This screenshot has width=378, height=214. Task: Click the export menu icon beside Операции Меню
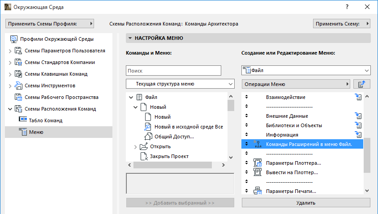(361, 84)
